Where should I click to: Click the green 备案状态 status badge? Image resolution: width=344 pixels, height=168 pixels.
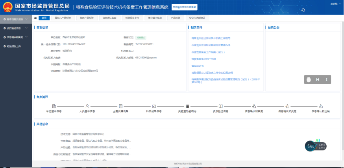tap(141, 38)
